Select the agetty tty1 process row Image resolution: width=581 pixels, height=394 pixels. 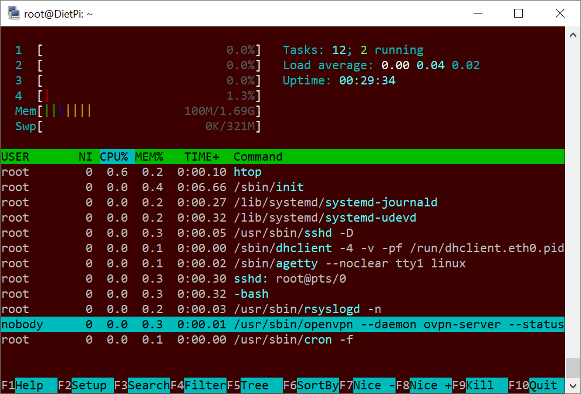[283, 263]
